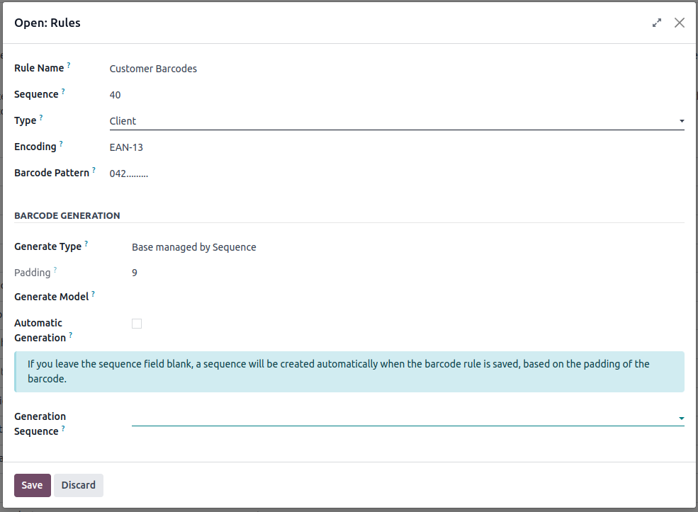The height and width of the screenshot is (512, 698).
Task: Expand the Rules dialog to full screen
Action: click(x=657, y=23)
